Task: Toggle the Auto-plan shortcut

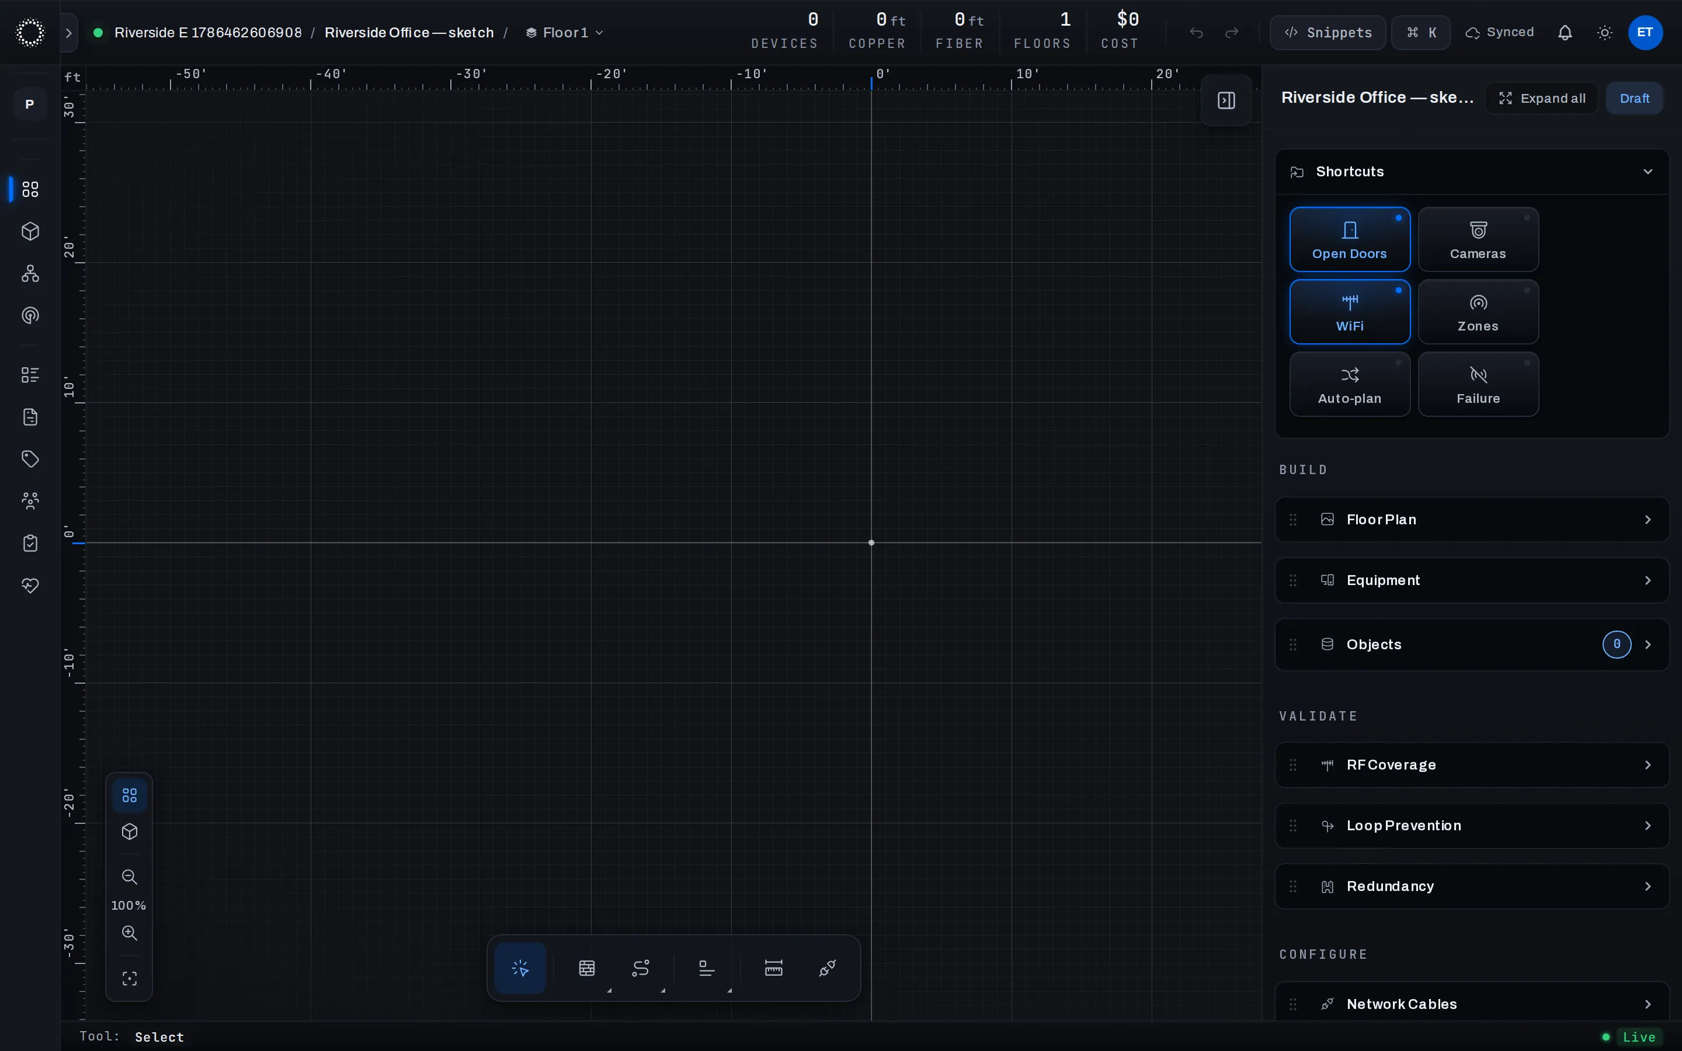Action: click(x=1350, y=384)
